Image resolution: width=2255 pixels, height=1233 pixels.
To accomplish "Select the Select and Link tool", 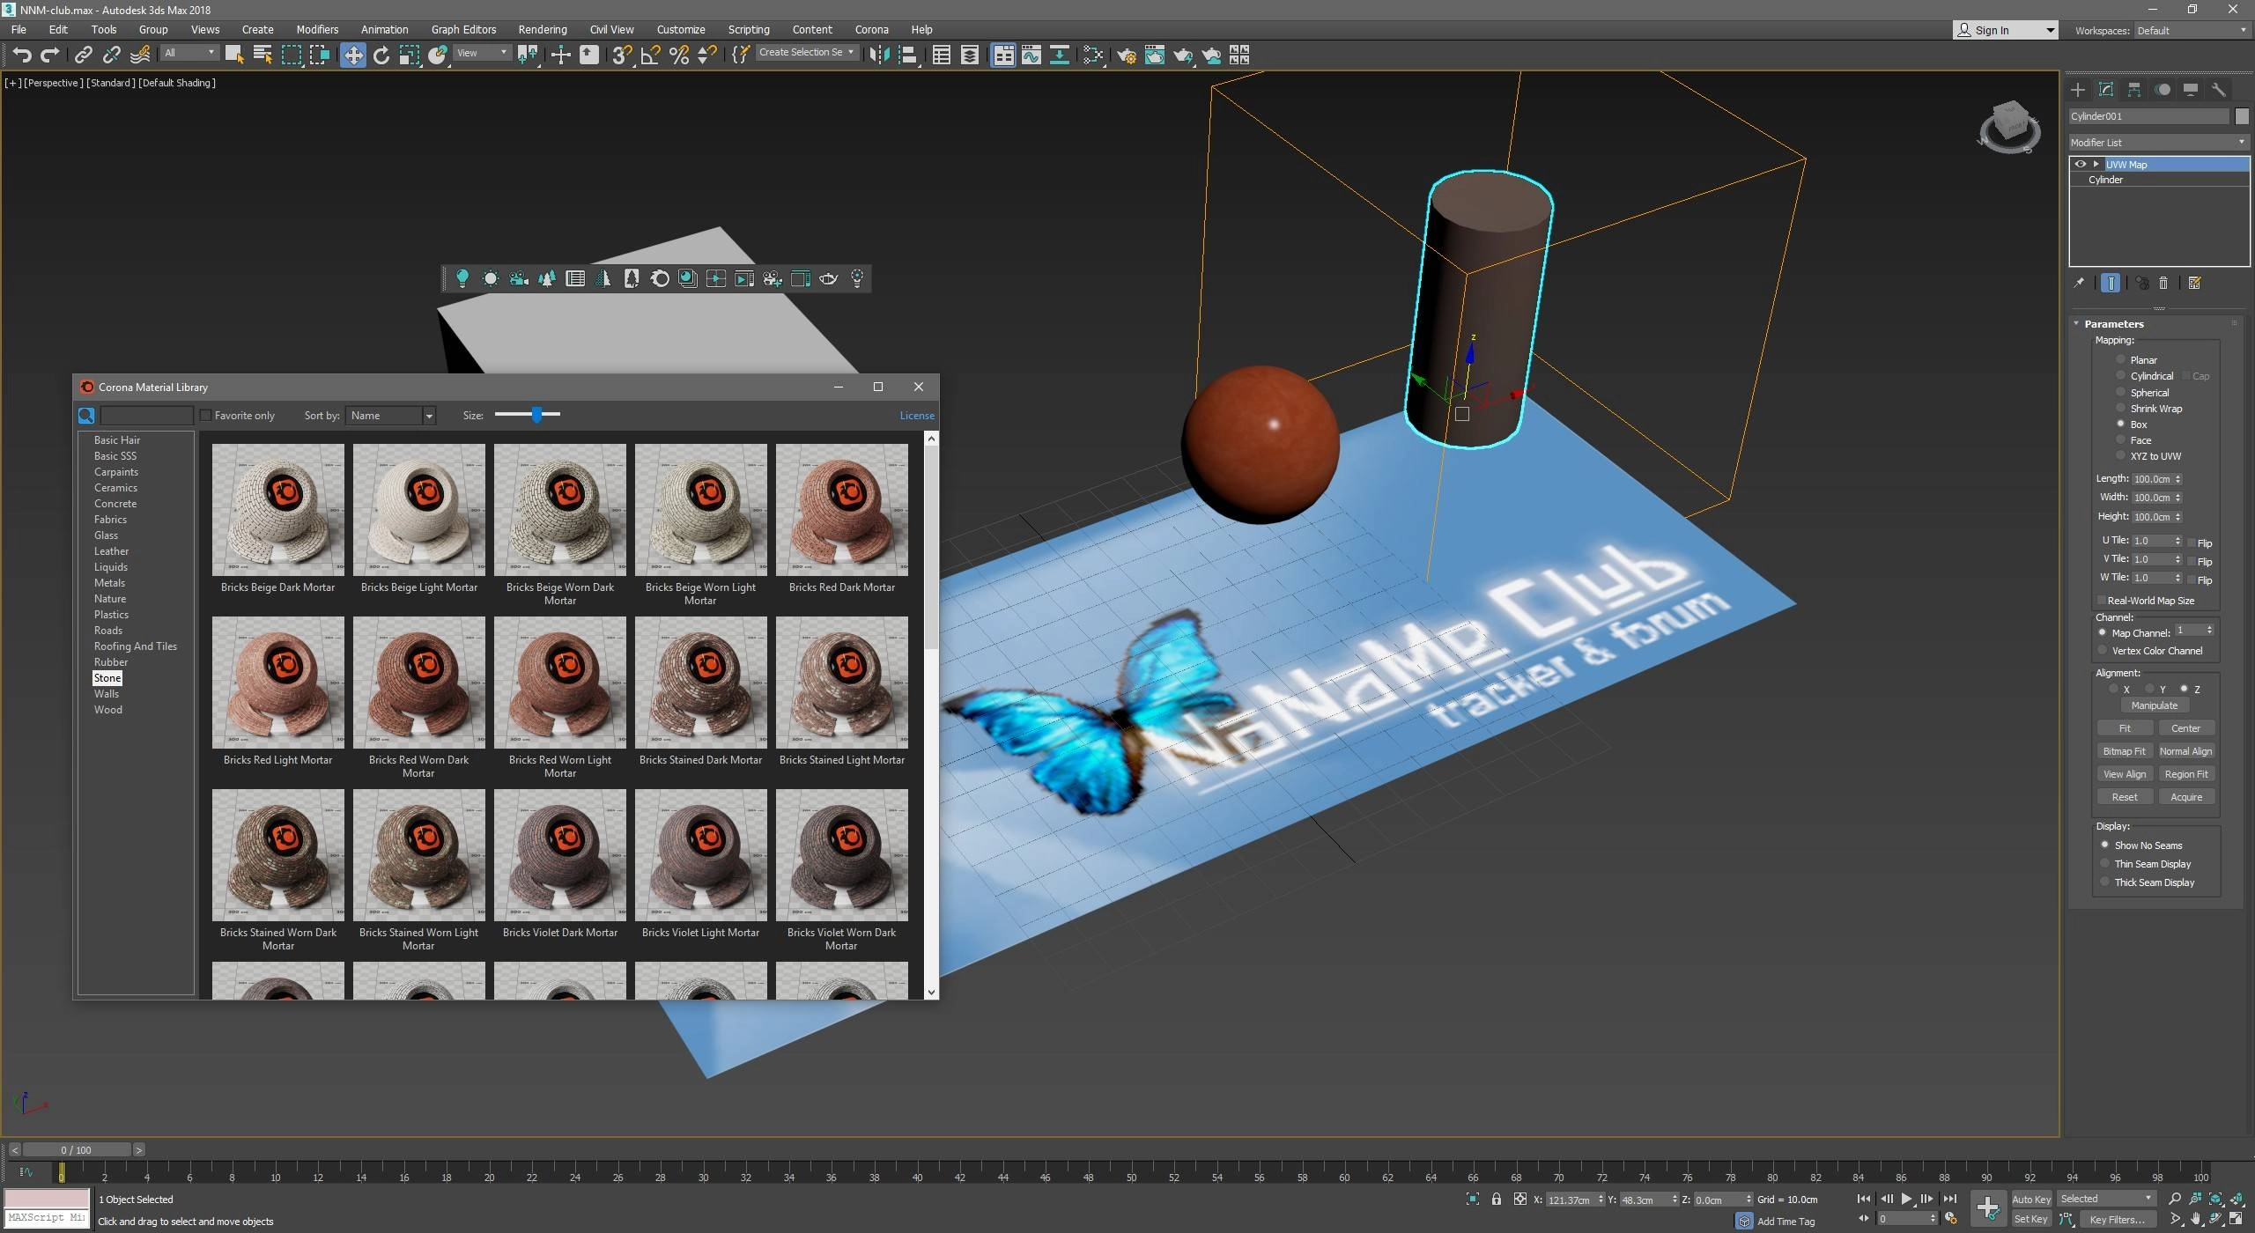I will (83, 55).
